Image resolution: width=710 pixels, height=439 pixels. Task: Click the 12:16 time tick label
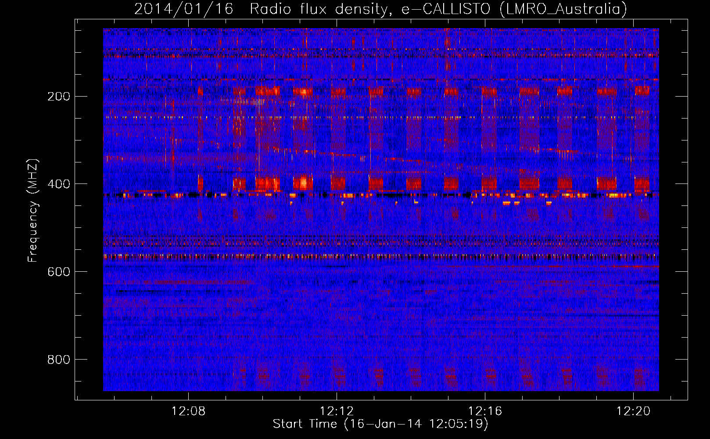[x=485, y=411]
